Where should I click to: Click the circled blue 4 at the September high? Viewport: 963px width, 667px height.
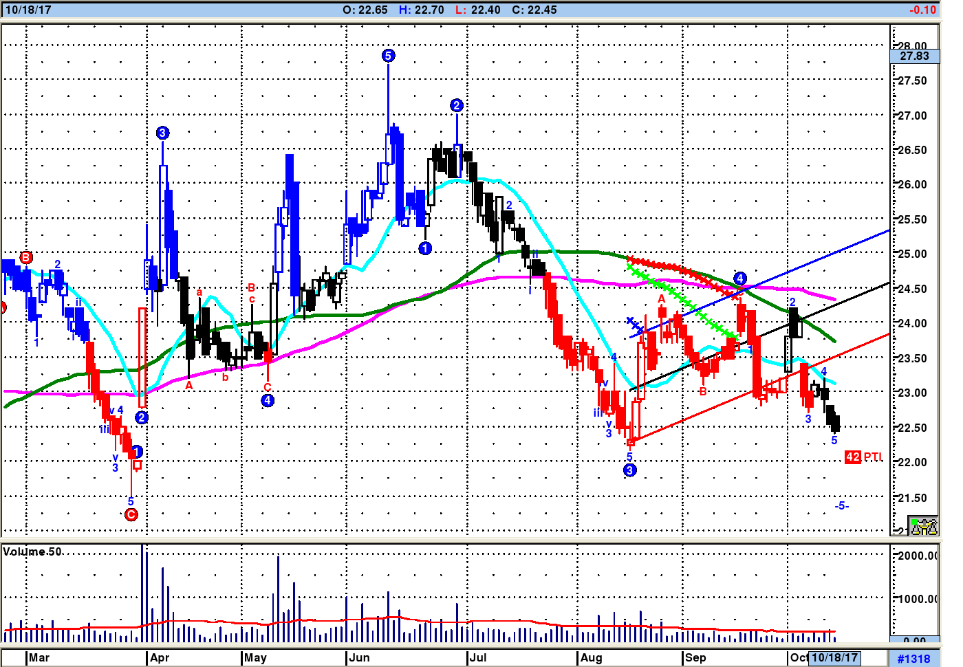739,278
